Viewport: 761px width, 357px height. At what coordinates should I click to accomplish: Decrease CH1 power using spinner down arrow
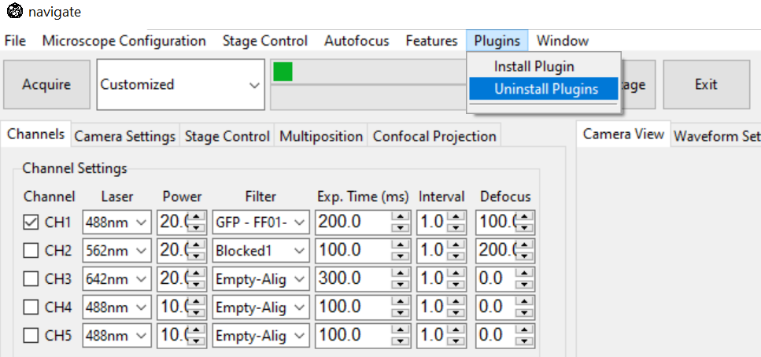point(198,228)
